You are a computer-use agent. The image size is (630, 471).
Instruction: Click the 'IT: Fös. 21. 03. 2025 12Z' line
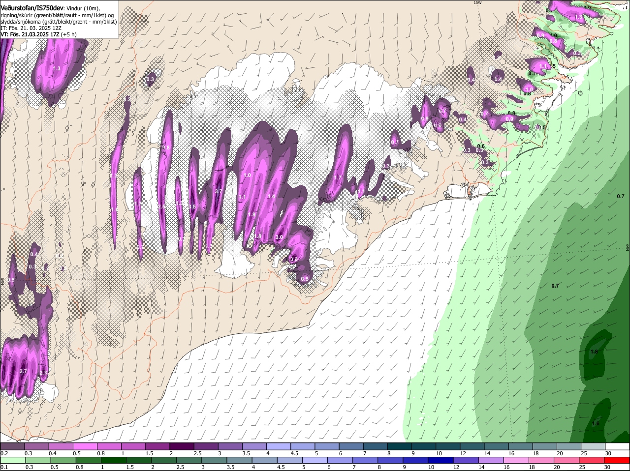pyautogui.click(x=31, y=28)
